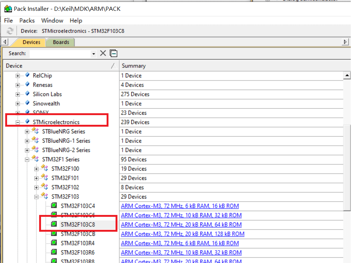The width and height of the screenshot is (356, 263).
Task: Click the Silicon Labs vendor diamond icon
Action: tap(28, 94)
